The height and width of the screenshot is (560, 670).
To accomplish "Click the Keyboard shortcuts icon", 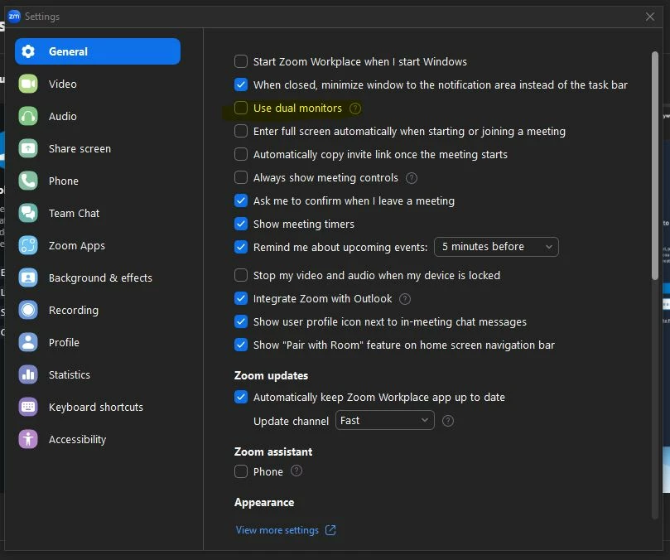I will tap(28, 407).
